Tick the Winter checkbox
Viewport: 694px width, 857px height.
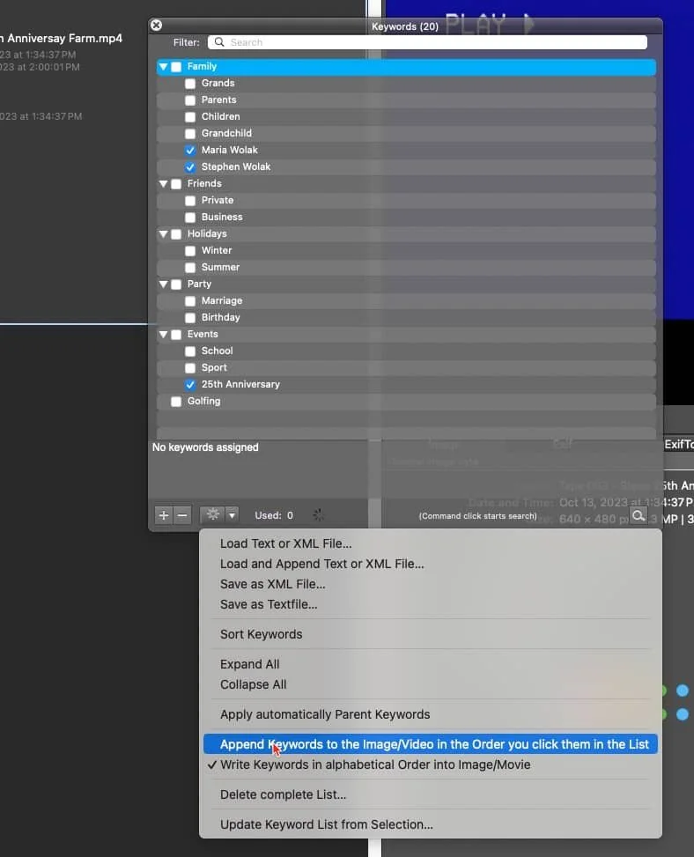pos(190,251)
